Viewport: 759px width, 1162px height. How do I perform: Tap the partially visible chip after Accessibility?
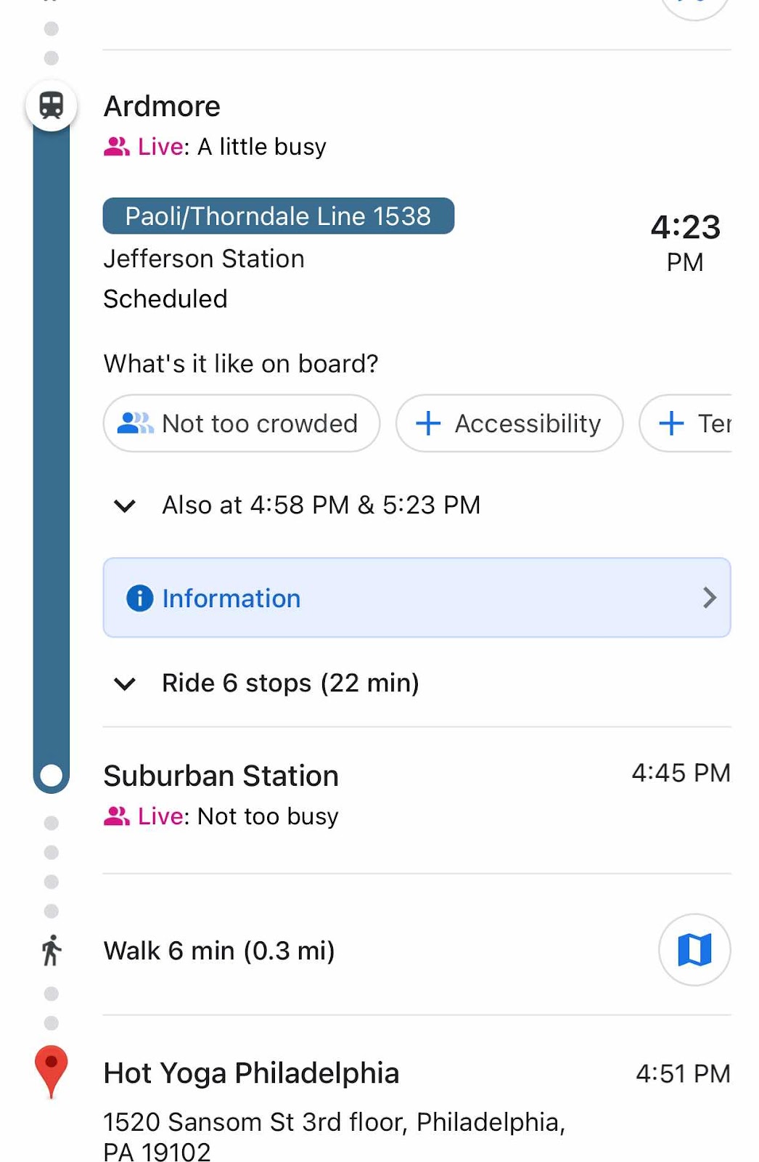(x=686, y=423)
